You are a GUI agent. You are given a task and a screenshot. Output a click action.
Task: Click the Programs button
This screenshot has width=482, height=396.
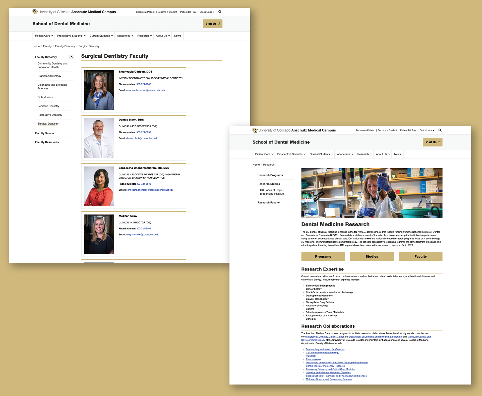tap(323, 256)
